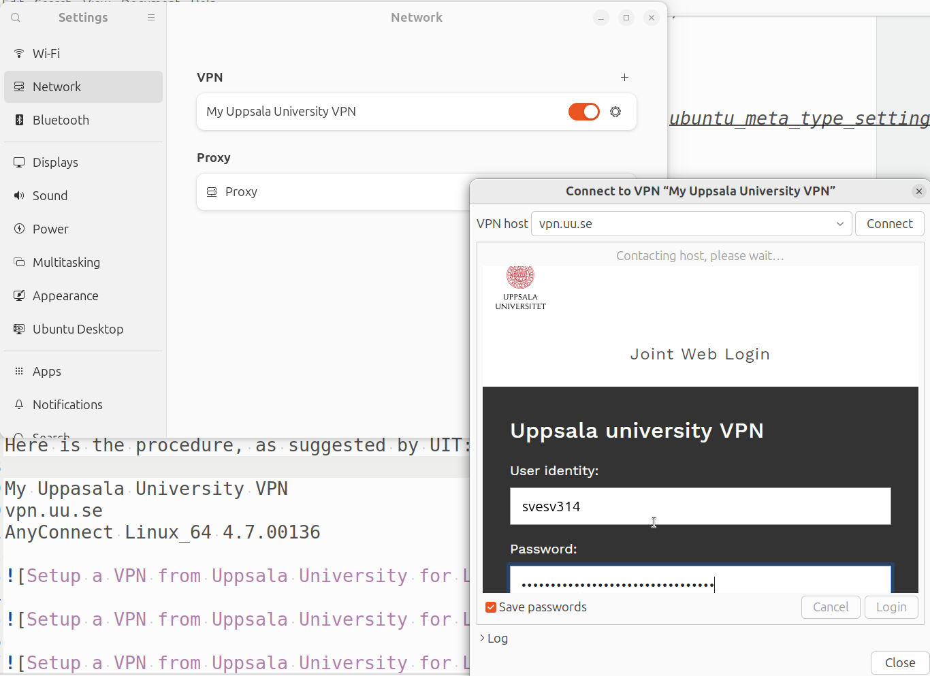Image resolution: width=930 pixels, height=676 pixels.
Task: Expand the Log section
Action: point(494,638)
